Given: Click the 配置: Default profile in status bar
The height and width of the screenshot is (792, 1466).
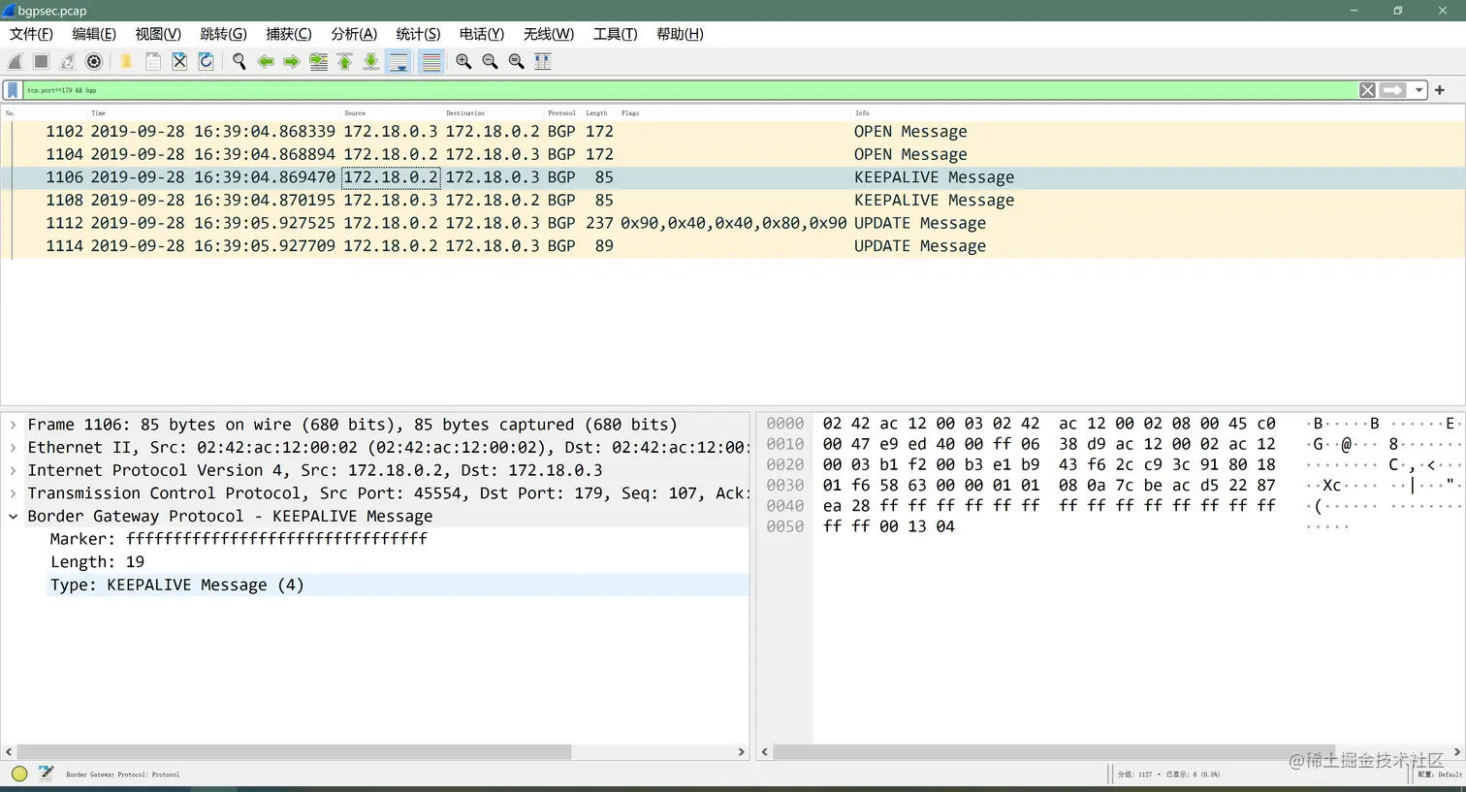Looking at the screenshot, I should 1440,775.
